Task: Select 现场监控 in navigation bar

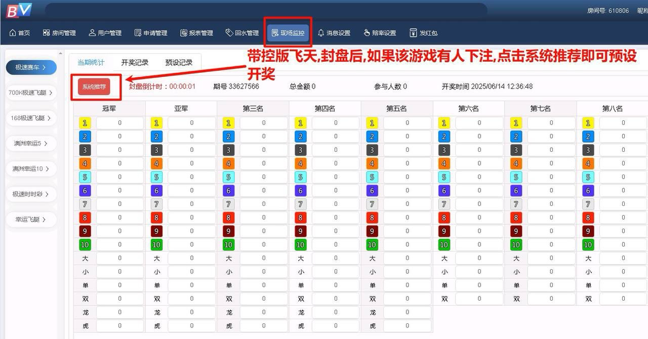Action: pyautogui.click(x=288, y=33)
